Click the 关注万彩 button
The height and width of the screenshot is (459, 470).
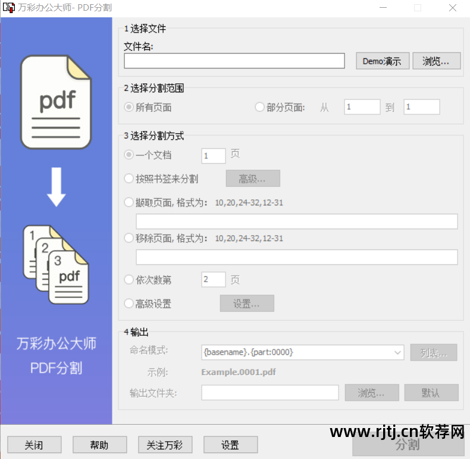pos(165,445)
